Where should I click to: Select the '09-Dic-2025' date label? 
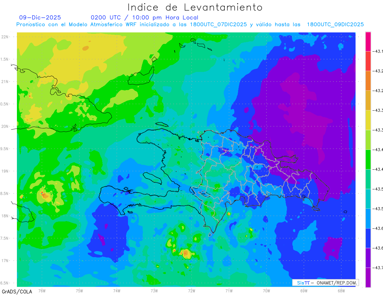(40, 18)
